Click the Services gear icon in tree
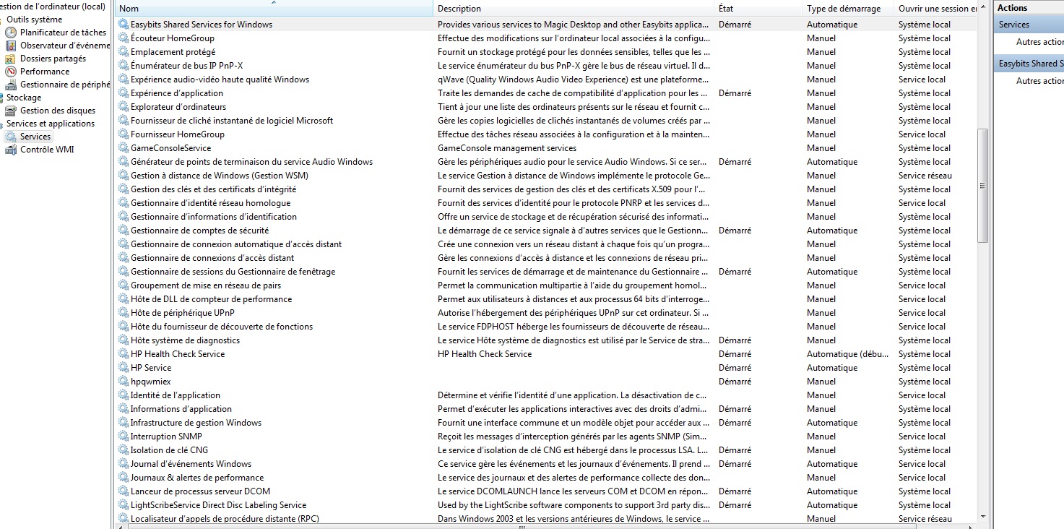Viewport: 1064px width, 529px height. 11,137
